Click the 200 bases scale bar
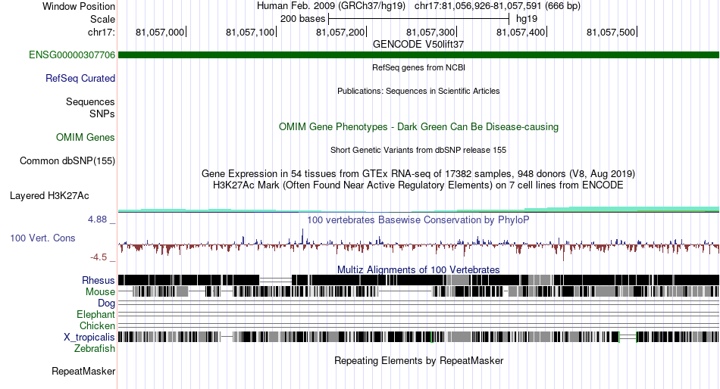Screen dimensions: 720x389 419,19
